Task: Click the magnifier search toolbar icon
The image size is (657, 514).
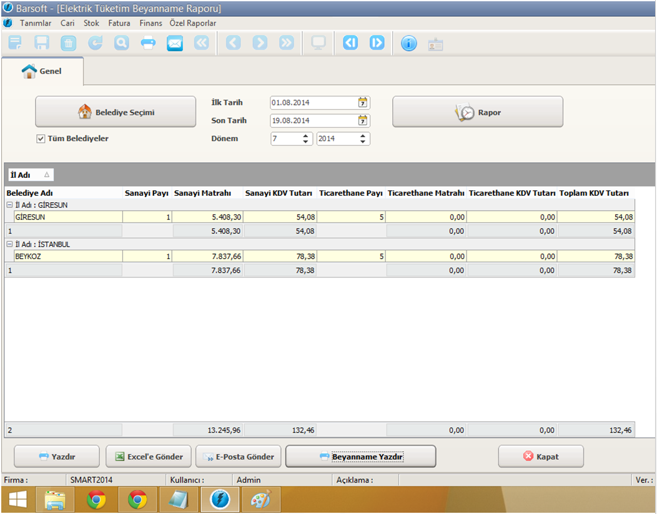Action: (121, 43)
